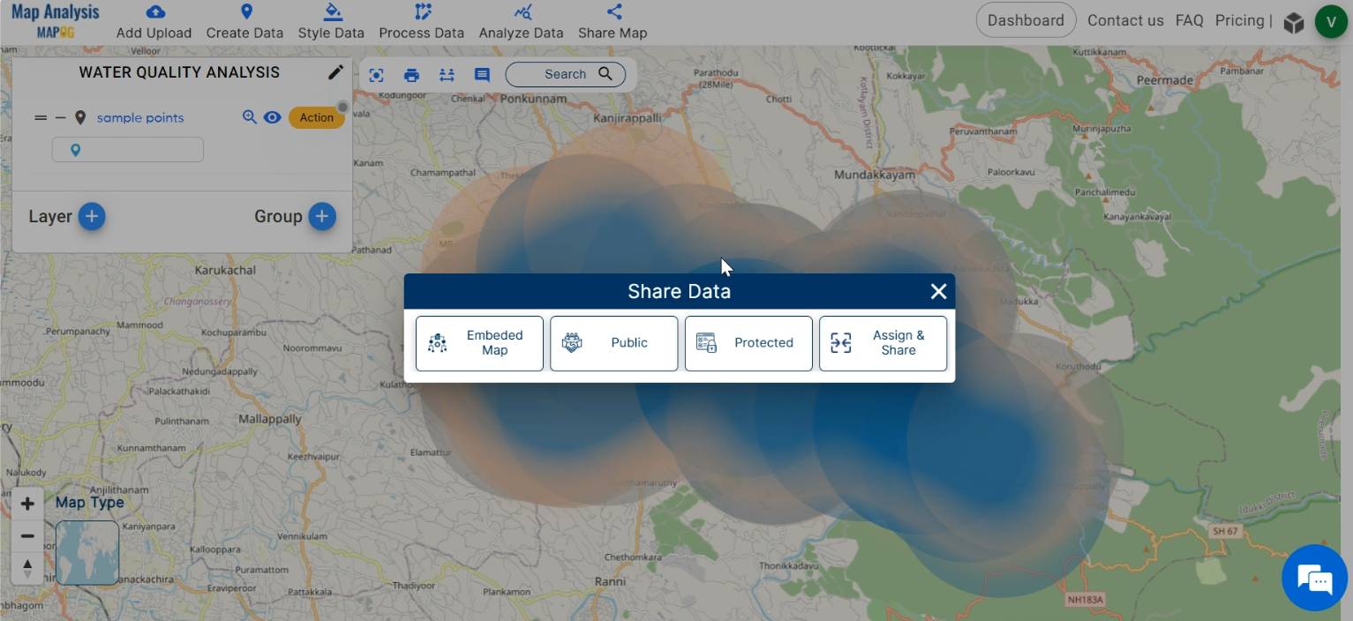This screenshot has height=621, width=1353.
Task: Click the blue marker legend box
Action: [x=128, y=150]
